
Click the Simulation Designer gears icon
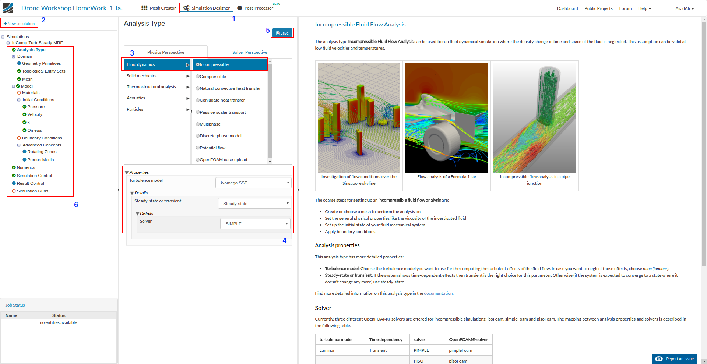(x=186, y=8)
